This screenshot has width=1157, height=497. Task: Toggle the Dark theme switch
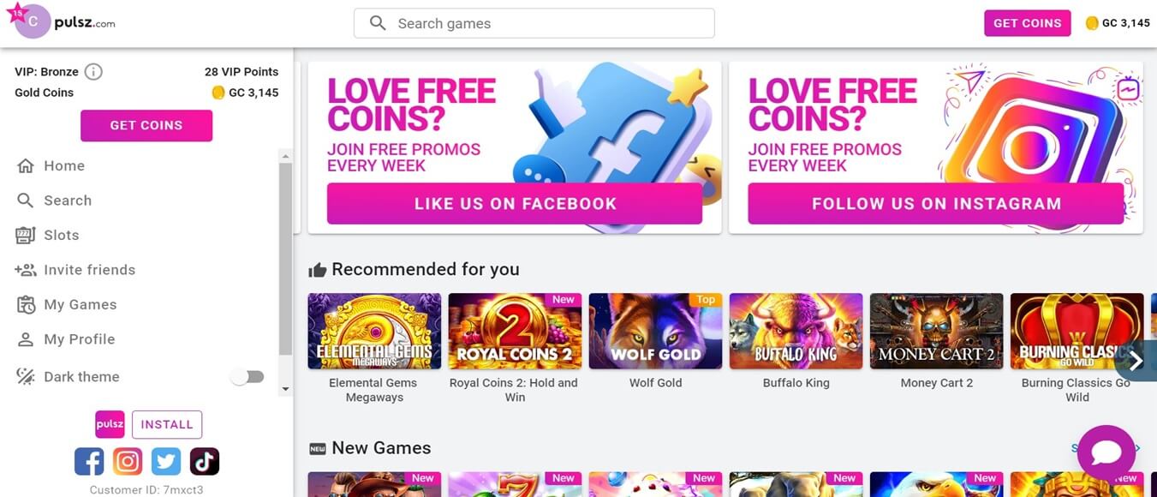tap(248, 377)
